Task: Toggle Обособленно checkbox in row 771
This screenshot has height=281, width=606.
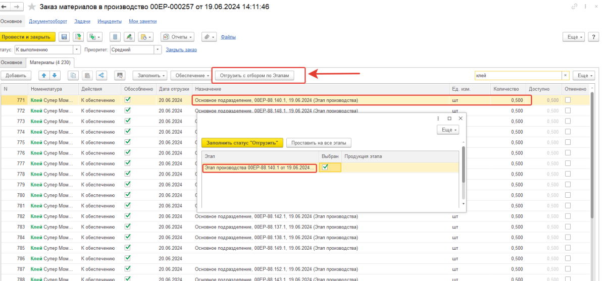Action: coord(128,100)
